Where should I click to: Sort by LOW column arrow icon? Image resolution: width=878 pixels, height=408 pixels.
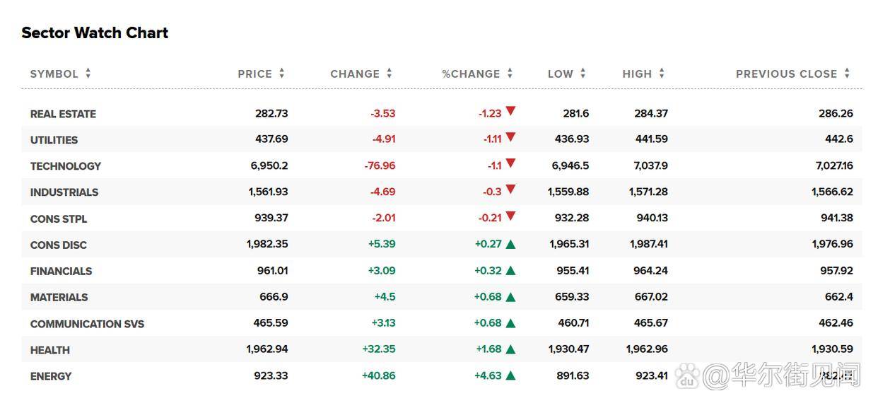coord(583,74)
